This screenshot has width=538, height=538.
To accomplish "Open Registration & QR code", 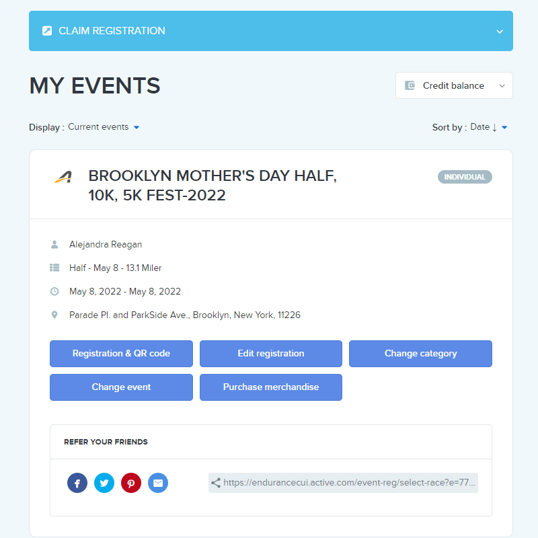I will coord(121,354).
